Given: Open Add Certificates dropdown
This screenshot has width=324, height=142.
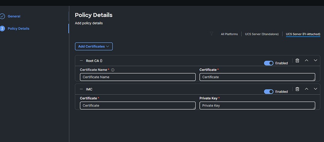Looking at the screenshot, I should [x=94, y=46].
